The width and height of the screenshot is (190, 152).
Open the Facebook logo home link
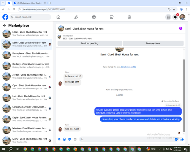coord(5,17)
